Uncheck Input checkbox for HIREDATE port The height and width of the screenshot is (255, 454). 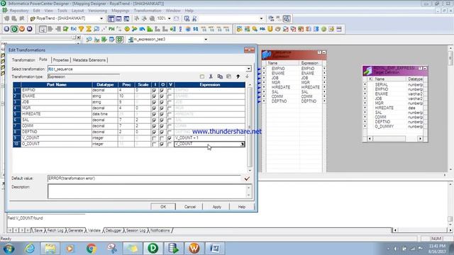click(154, 114)
